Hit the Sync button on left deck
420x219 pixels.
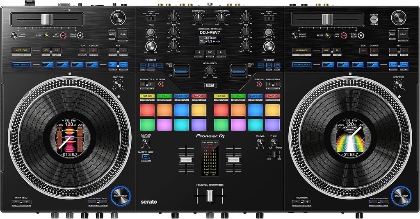(x=80, y=35)
